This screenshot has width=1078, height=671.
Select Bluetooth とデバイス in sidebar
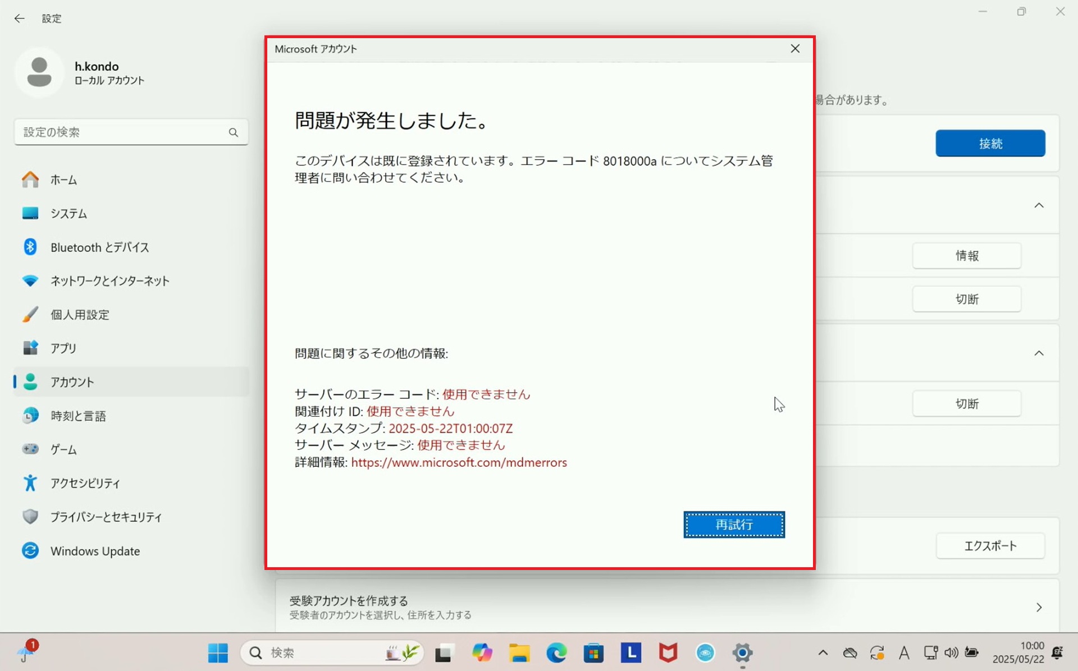tap(131, 247)
